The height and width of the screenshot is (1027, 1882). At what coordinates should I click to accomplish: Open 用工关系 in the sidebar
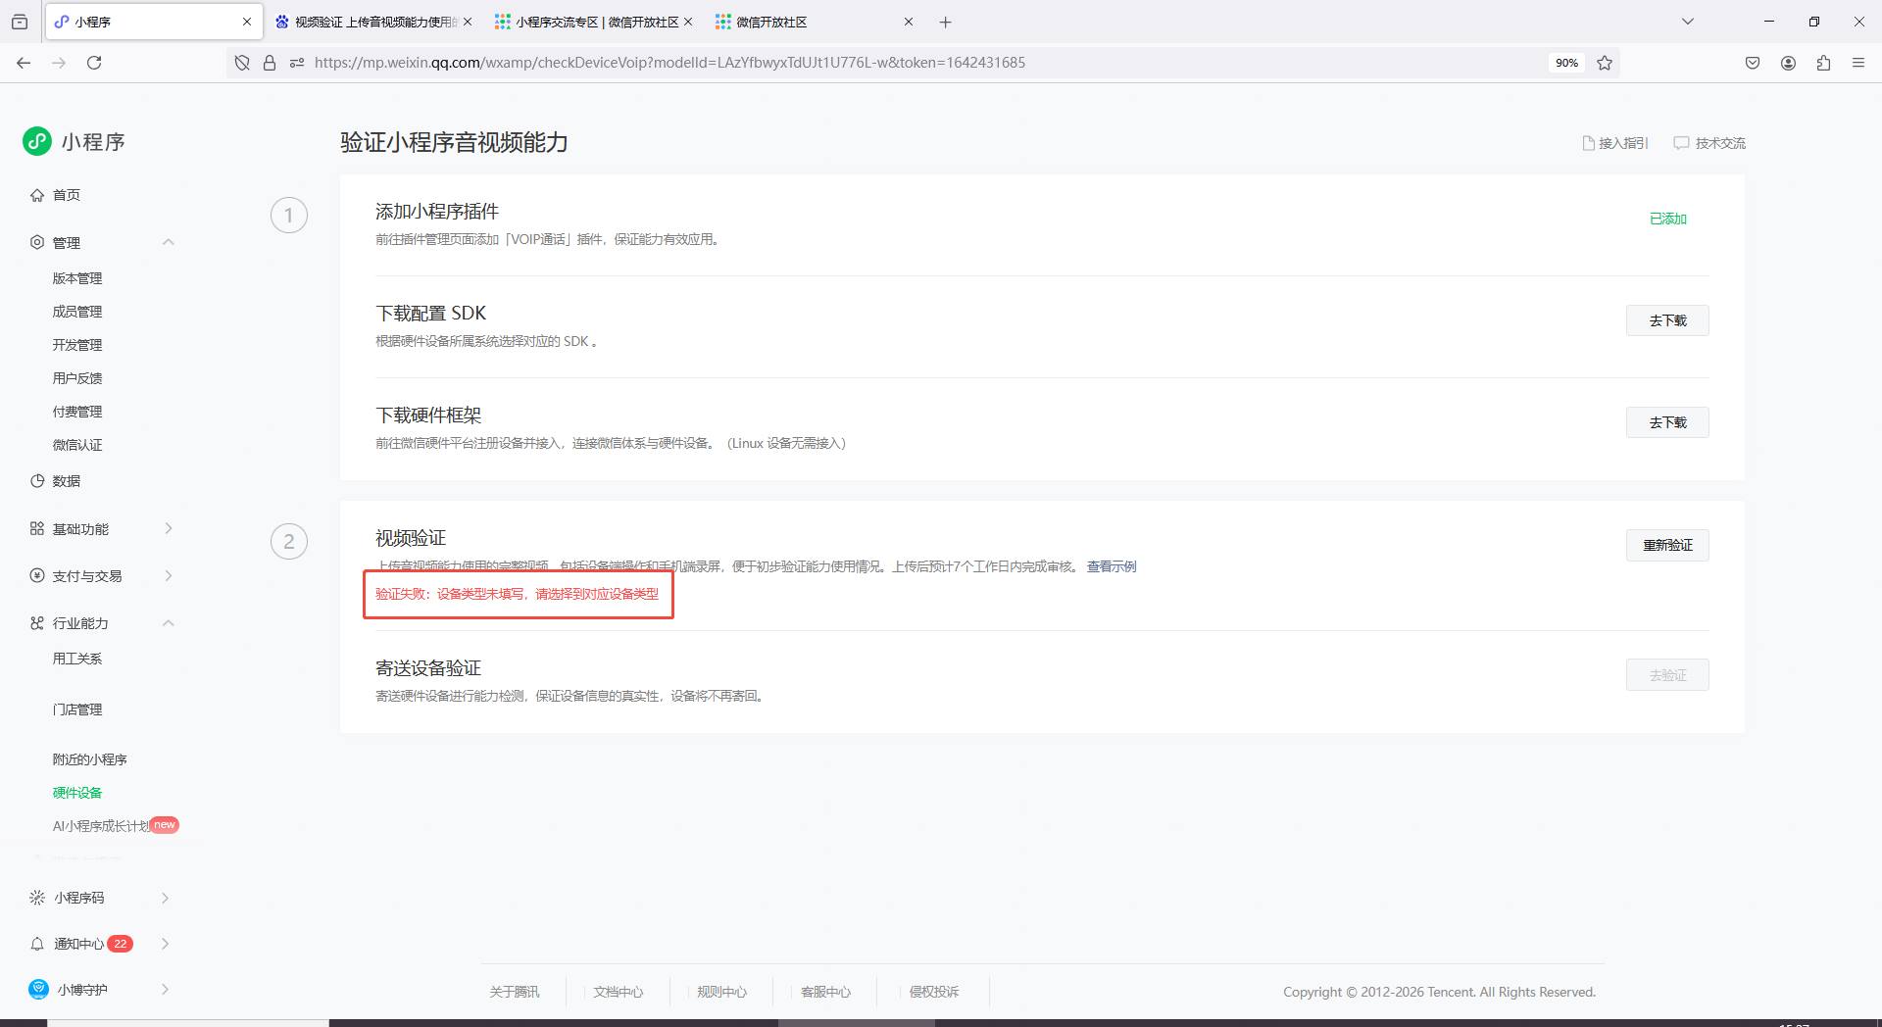77,659
